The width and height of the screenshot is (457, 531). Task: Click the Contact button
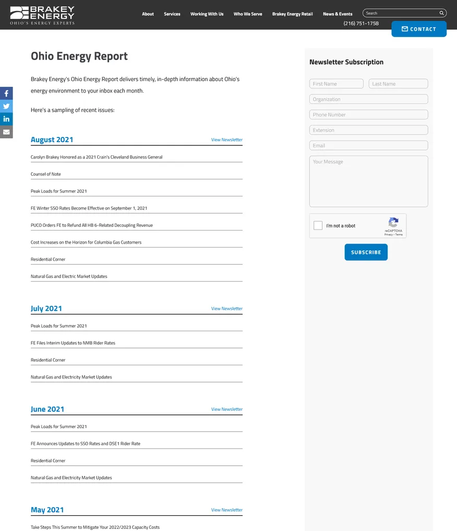point(419,29)
